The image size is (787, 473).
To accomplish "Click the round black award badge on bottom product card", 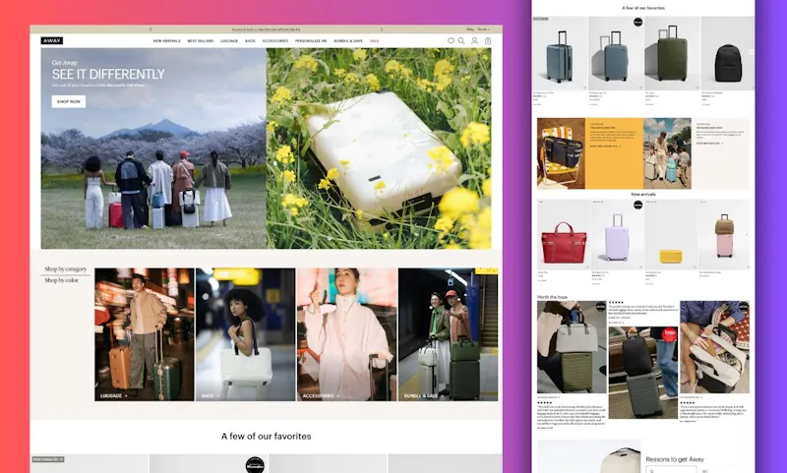I will coord(255,465).
